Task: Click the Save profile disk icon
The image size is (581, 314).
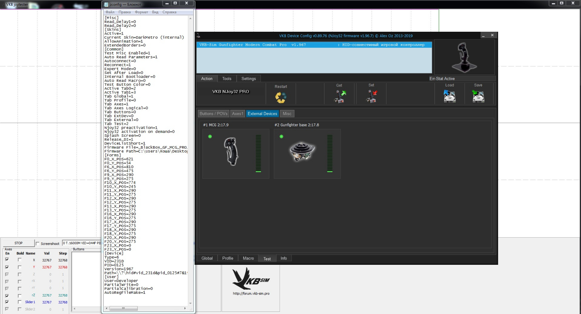Action: pyautogui.click(x=478, y=96)
